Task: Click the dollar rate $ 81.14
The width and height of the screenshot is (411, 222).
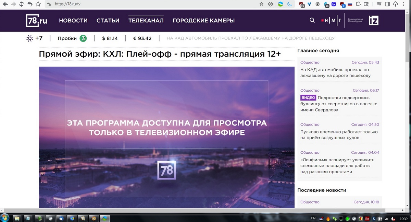Action: click(110, 38)
